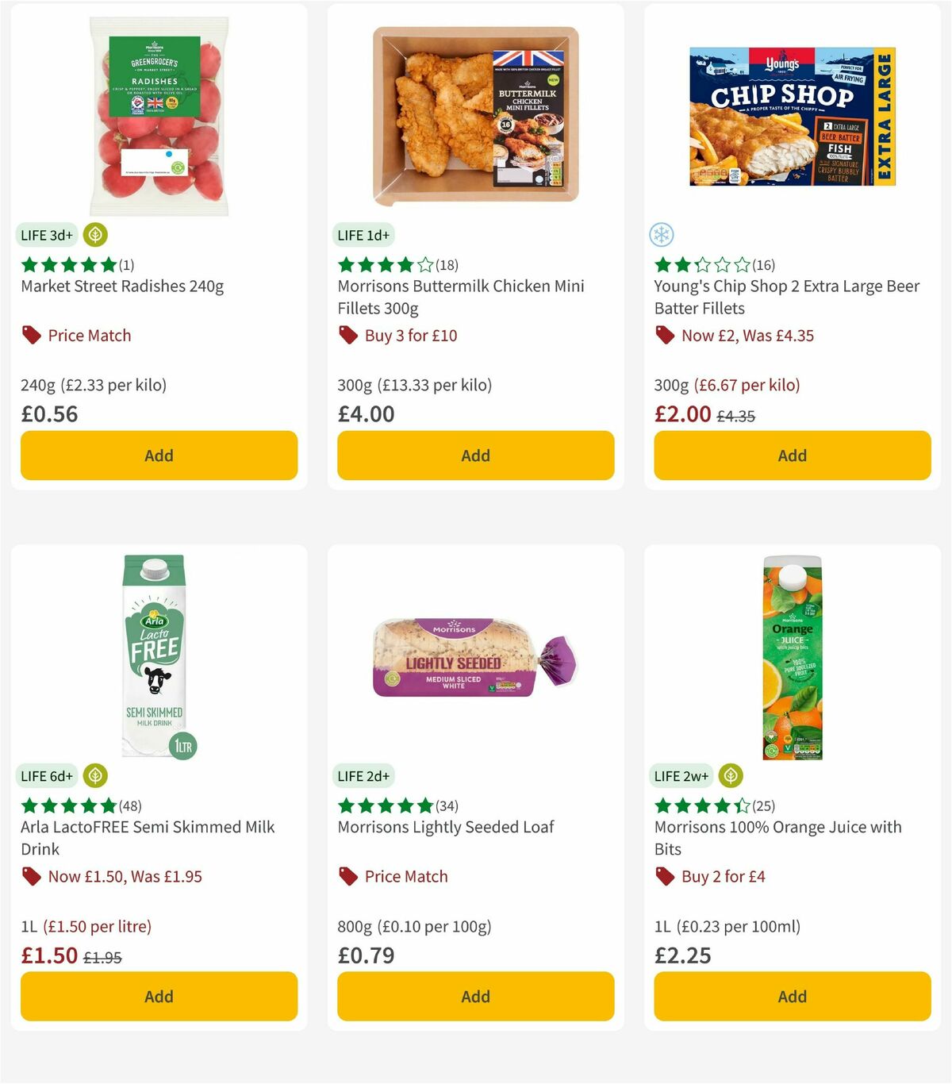
Task: Click the frozen snowflake icon on Young's Chip Shop
Action: coord(661,235)
